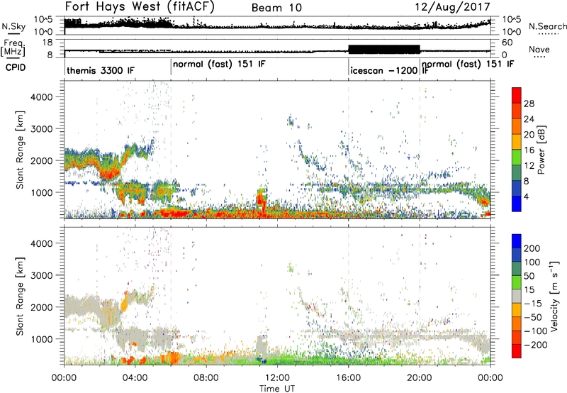Pick the power colorbar segment between 20 and 24
This screenshot has width=567, height=393.
(x=517, y=126)
